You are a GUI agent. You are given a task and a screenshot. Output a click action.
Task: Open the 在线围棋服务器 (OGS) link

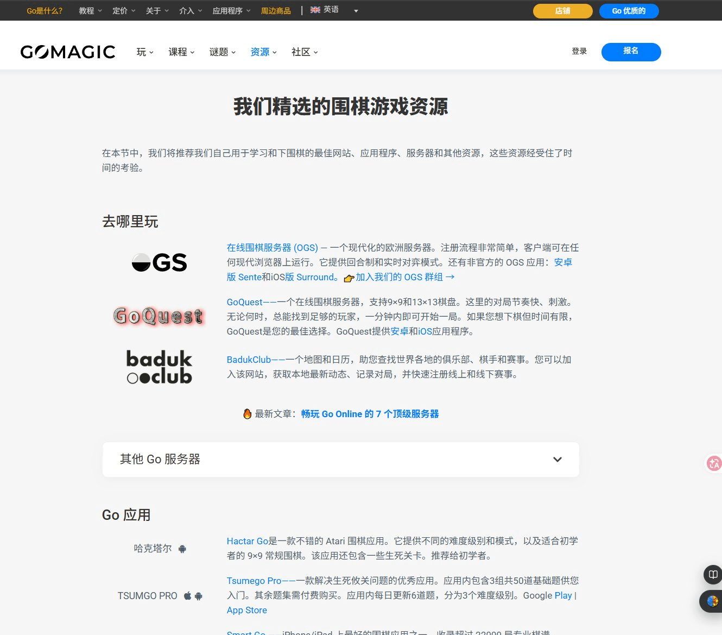(x=273, y=248)
